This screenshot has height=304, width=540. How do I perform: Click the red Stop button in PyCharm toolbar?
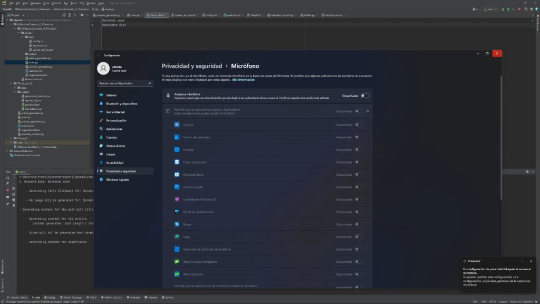click(519, 9)
